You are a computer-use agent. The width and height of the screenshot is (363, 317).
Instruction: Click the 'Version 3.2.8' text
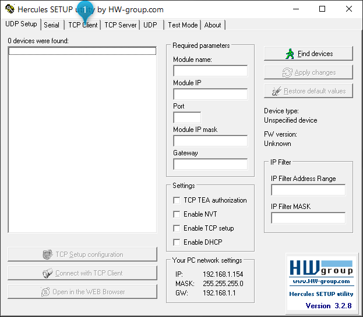click(x=329, y=306)
